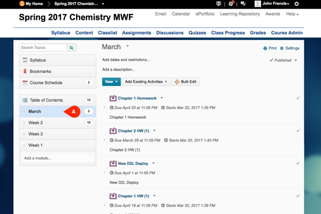Click the Print icon link
The height and width of the screenshot is (214, 321).
click(x=269, y=48)
